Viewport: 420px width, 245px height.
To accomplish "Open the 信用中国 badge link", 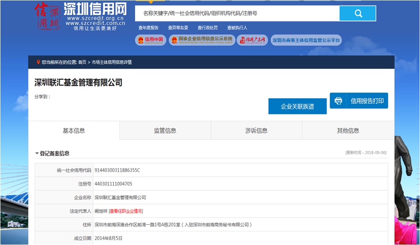I will 151,40.
